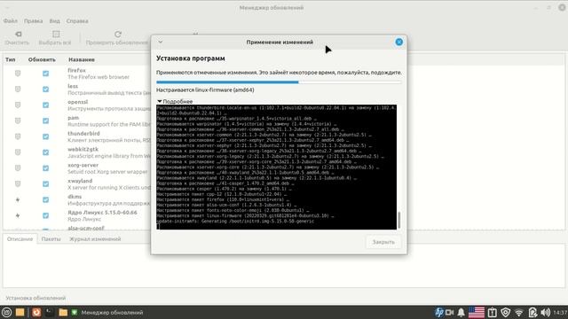Click the kernel type icon in dkms row

click(x=18, y=199)
